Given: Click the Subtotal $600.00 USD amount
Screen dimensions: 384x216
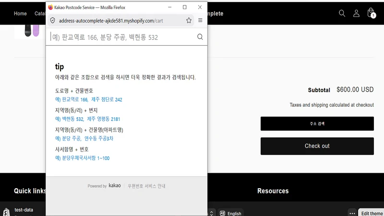Looking at the screenshot, I should pyautogui.click(x=355, y=90).
